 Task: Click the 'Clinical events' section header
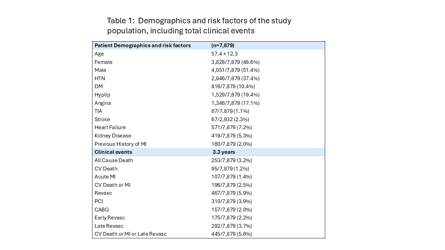click(113, 152)
